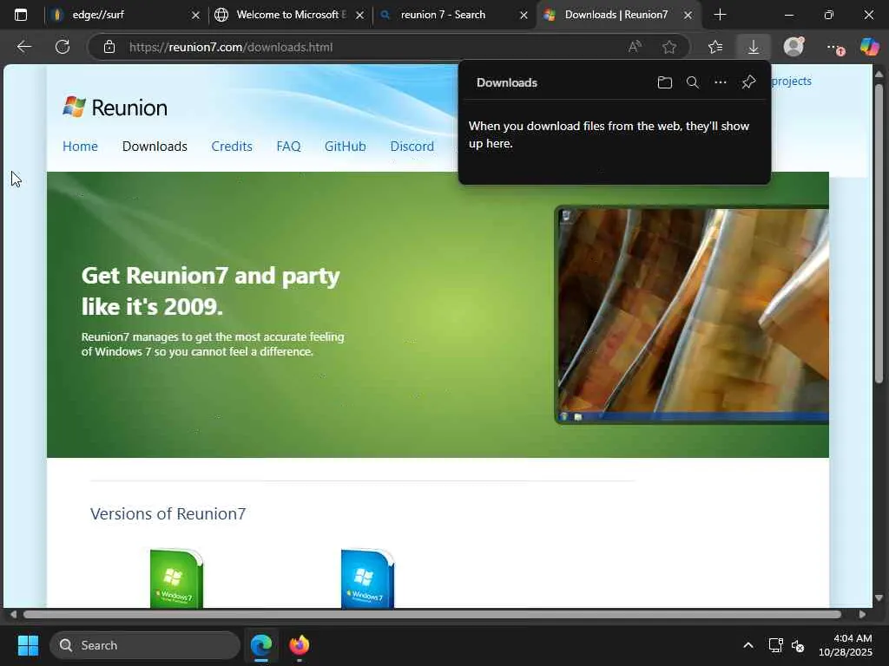
Task: Activate the Read aloud icon
Action: point(635,47)
